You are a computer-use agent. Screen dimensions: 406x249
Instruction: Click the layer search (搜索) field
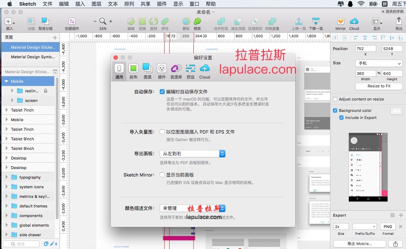point(21,244)
